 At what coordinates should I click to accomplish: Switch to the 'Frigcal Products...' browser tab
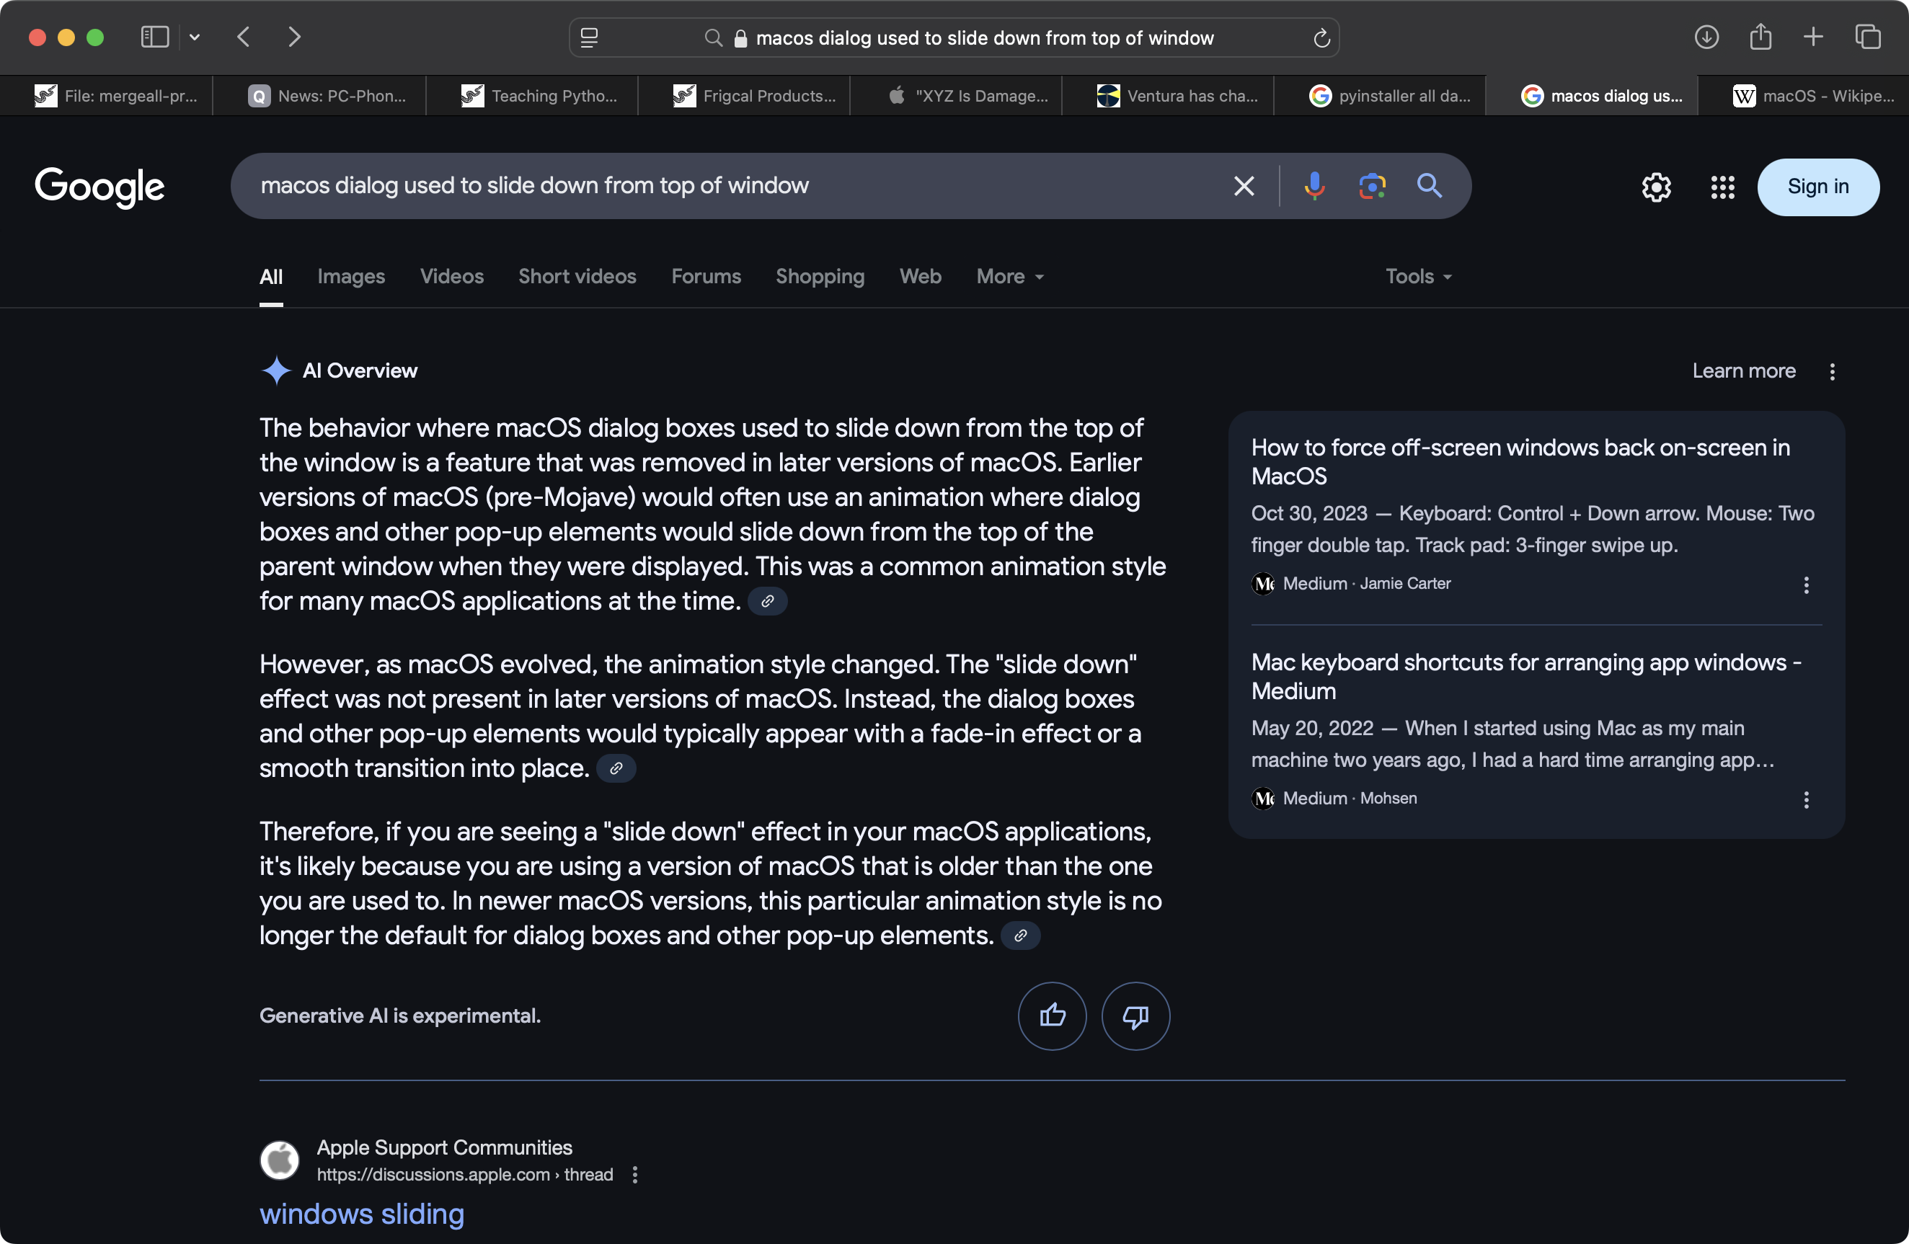(x=743, y=97)
